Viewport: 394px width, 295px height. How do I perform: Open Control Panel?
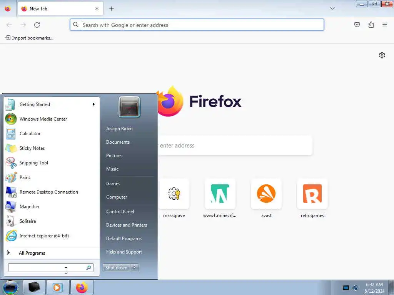point(120,212)
